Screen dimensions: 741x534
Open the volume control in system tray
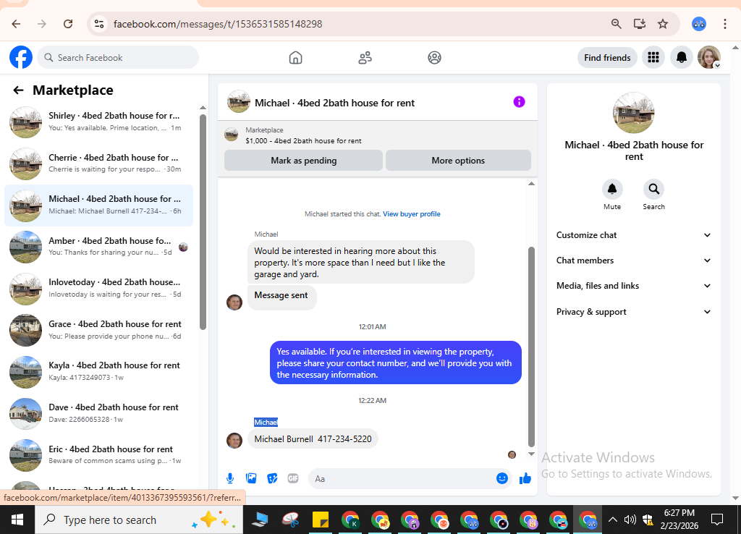pos(630,520)
